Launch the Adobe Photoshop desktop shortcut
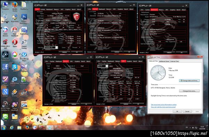The image size is (209, 137). point(24,19)
